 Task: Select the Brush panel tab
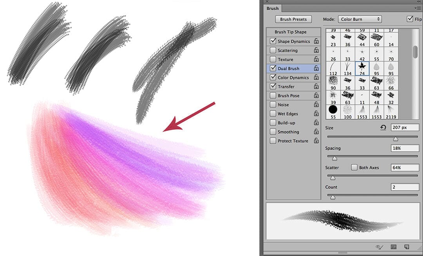click(273, 8)
